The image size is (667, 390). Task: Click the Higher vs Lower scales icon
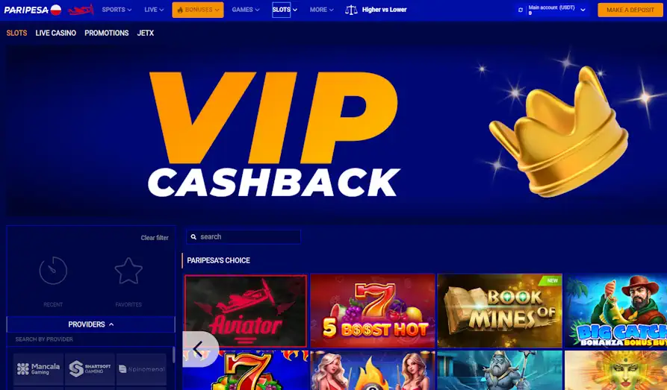351,10
